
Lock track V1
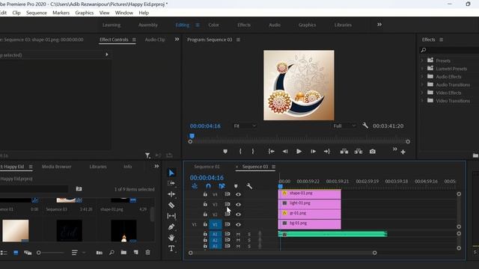(205, 224)
